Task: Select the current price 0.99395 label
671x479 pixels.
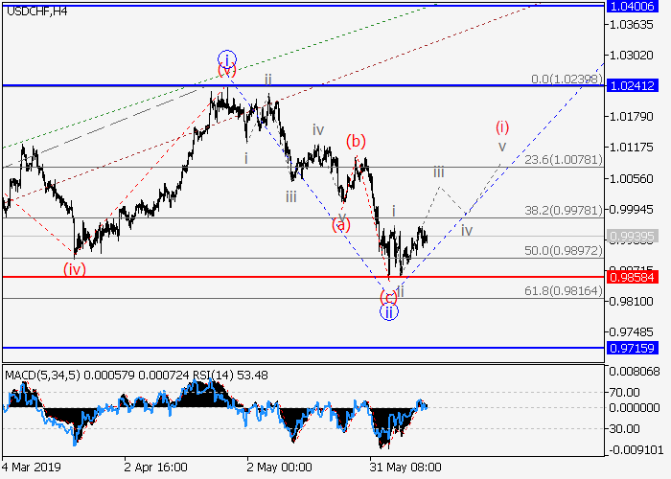Action: [632, 236]
